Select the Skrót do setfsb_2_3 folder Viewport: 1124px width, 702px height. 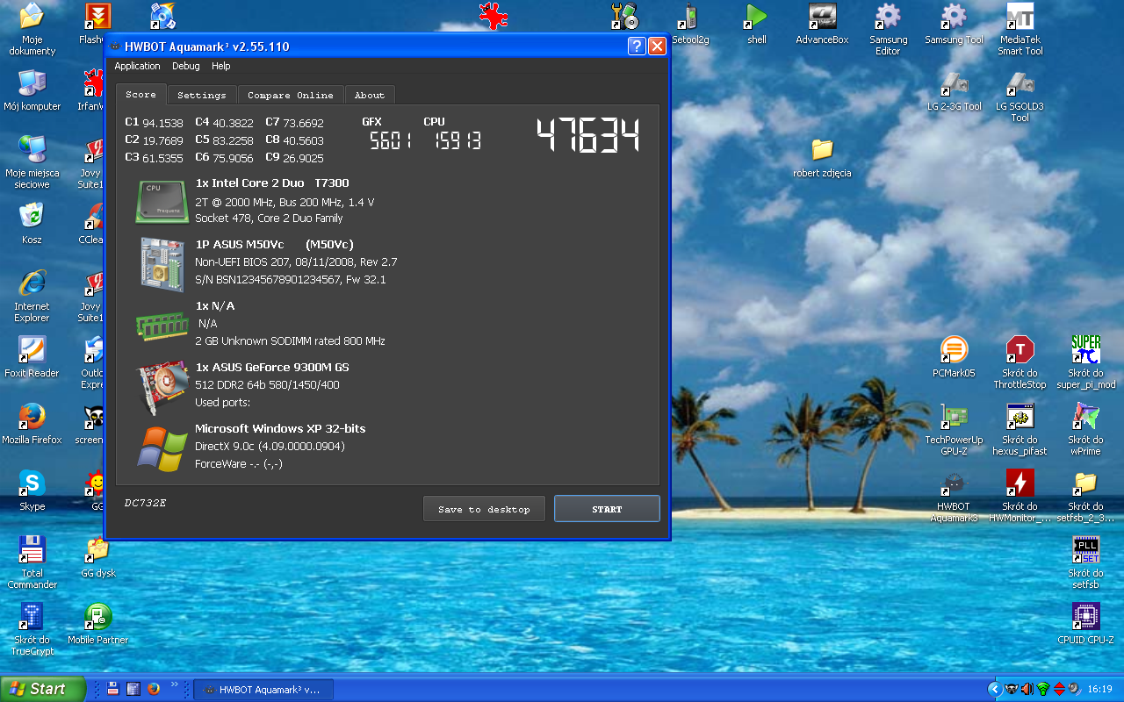point(1085,496)
